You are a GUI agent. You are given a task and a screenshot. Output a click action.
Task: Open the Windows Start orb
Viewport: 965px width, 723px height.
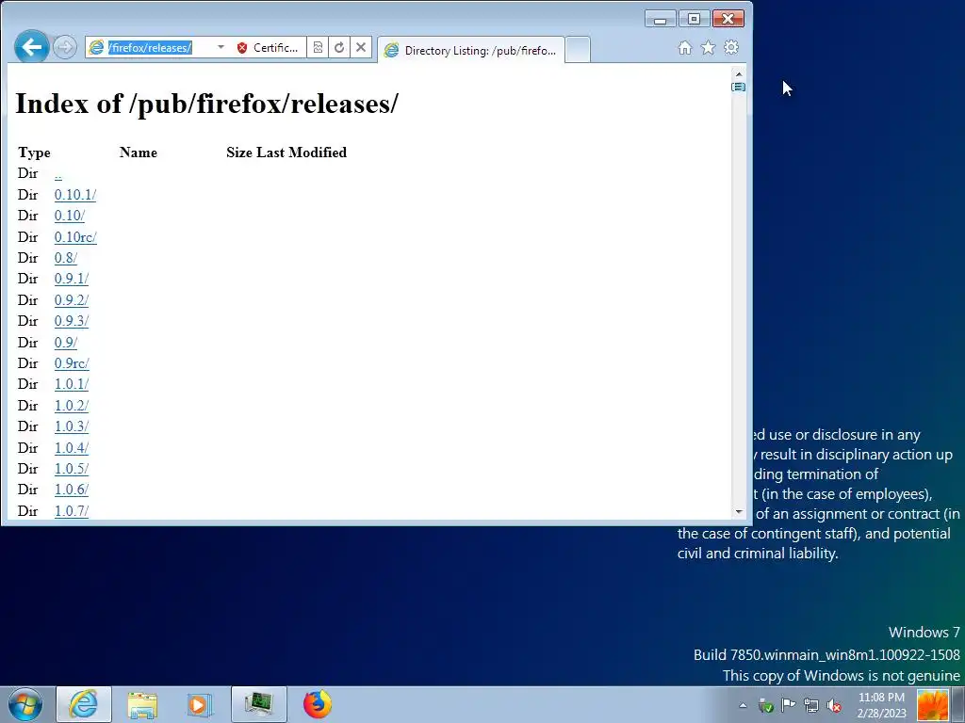[25, 704]
